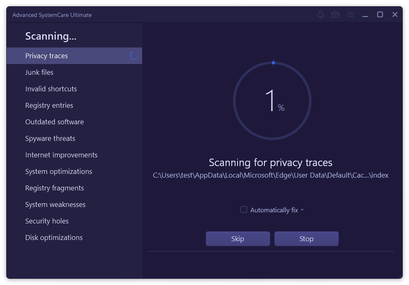This screenshot has height=285, width=409.
Task: Open the hamburger main menu
Action: pos(350,14)
